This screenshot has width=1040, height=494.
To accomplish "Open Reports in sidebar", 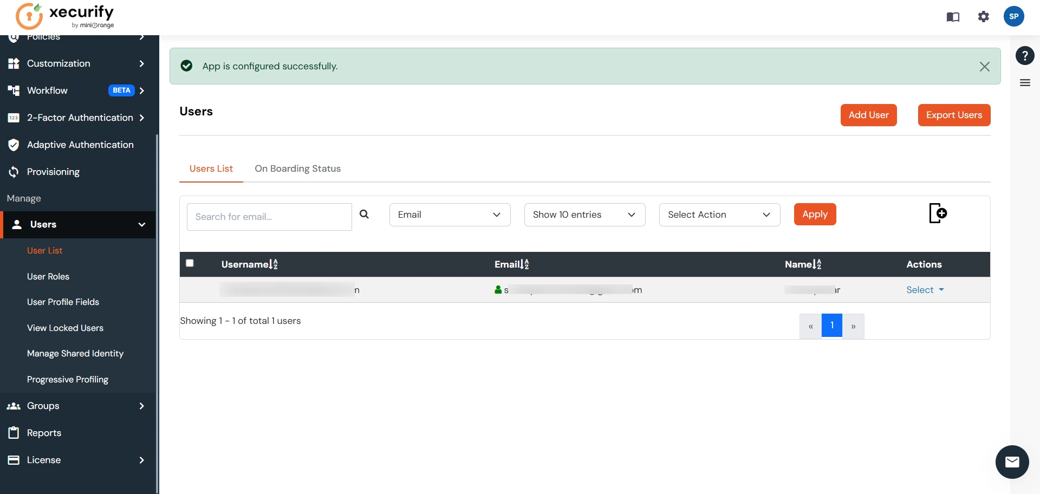I will tap(44, 433).
